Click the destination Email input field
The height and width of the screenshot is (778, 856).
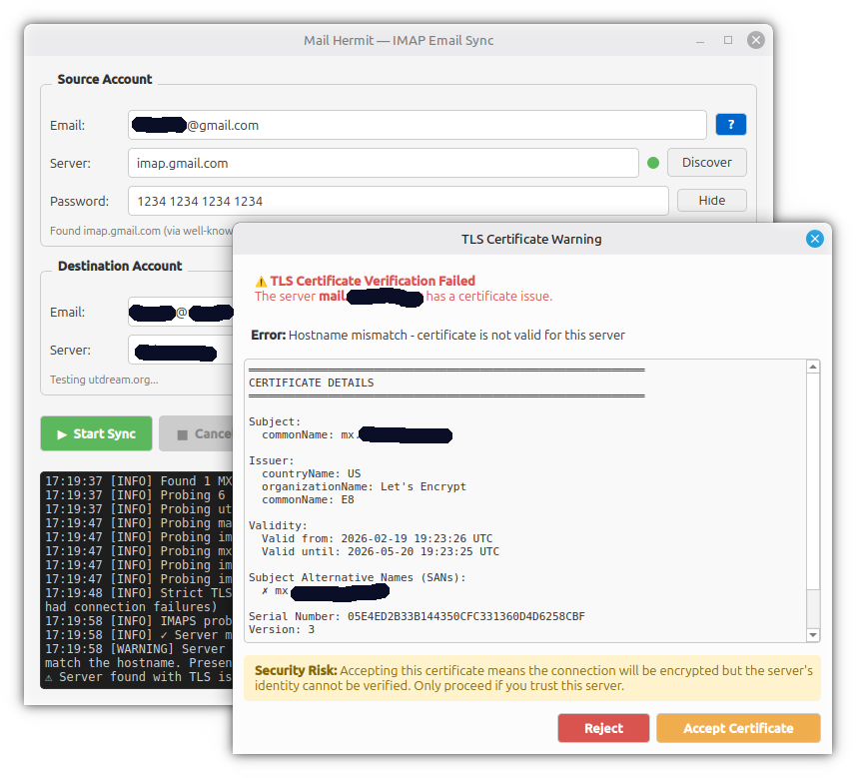(181, 312)
